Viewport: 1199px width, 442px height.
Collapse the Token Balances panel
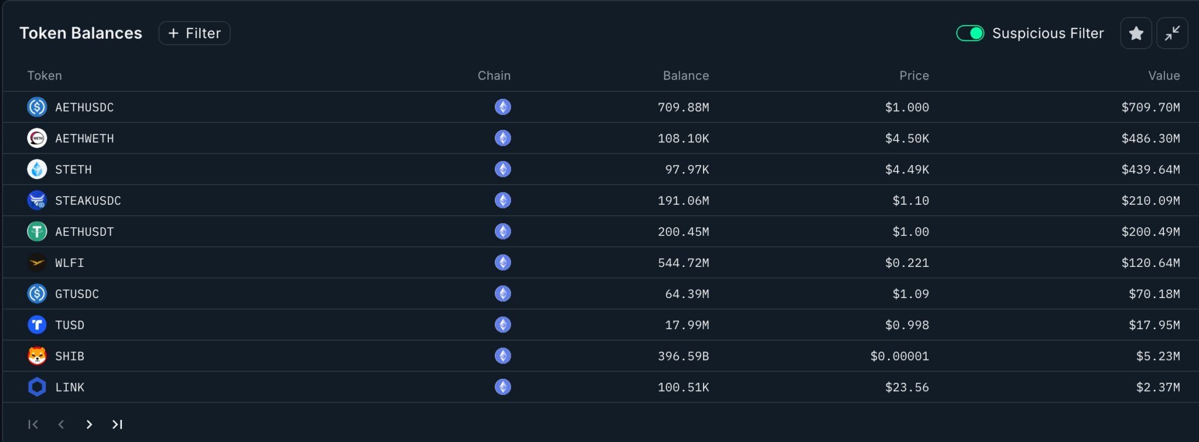1172,33
